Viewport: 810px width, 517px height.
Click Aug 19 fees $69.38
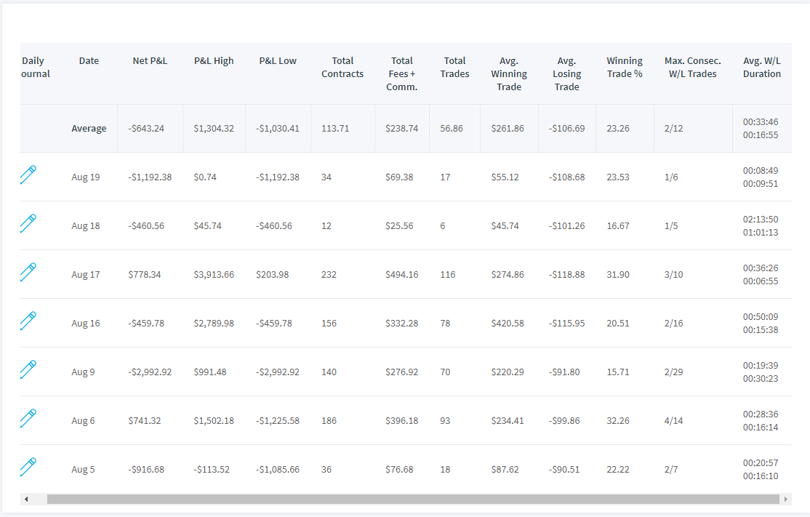[399, 177]
